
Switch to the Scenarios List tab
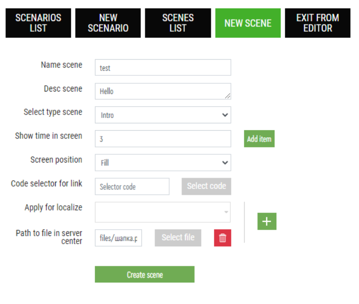pyautogui.click(x=38, y=23)
